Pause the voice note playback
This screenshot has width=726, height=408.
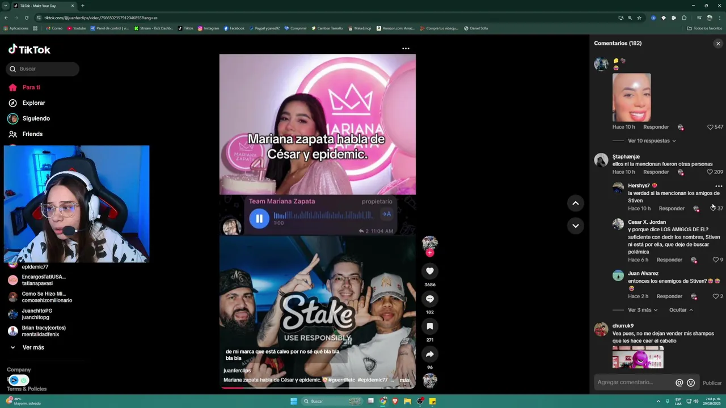[259, 218]
